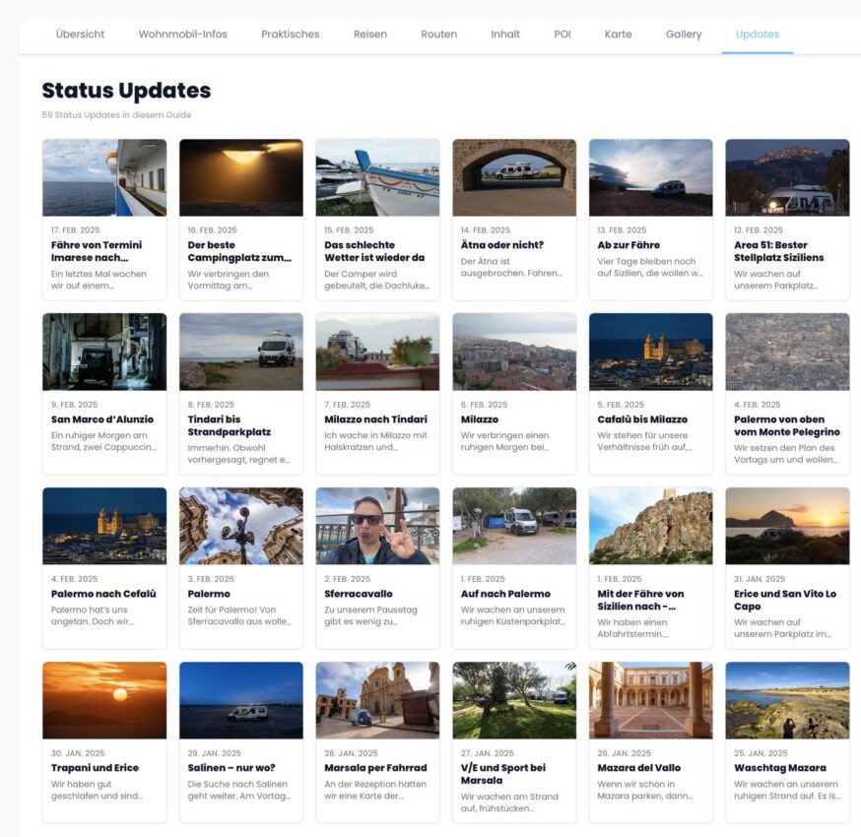Select the Routen tab

pyautogui.click(x=438, y=33)
